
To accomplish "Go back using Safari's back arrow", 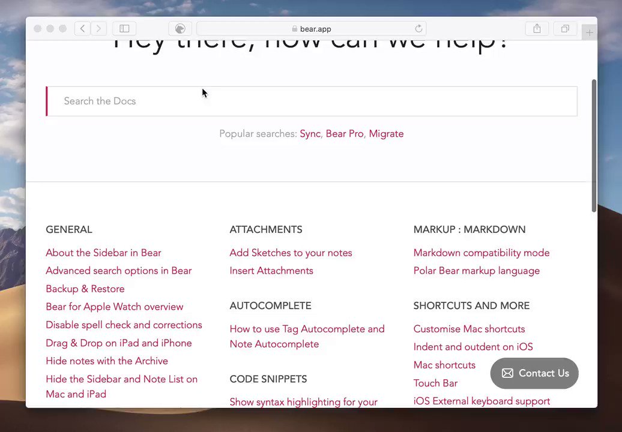I will click(x=82, y=29).
